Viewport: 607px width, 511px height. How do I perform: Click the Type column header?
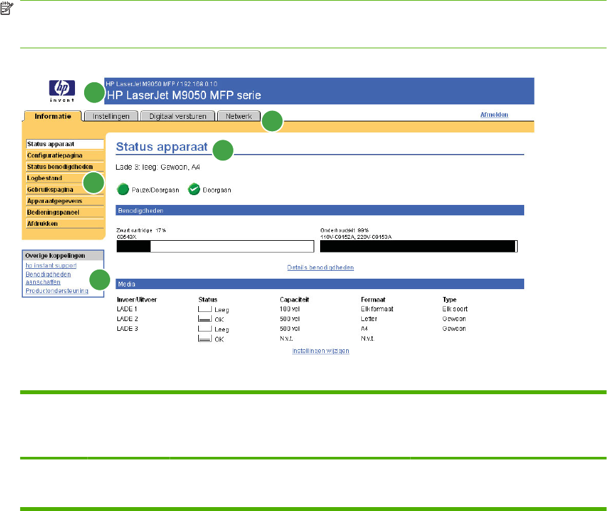point(449,300)
